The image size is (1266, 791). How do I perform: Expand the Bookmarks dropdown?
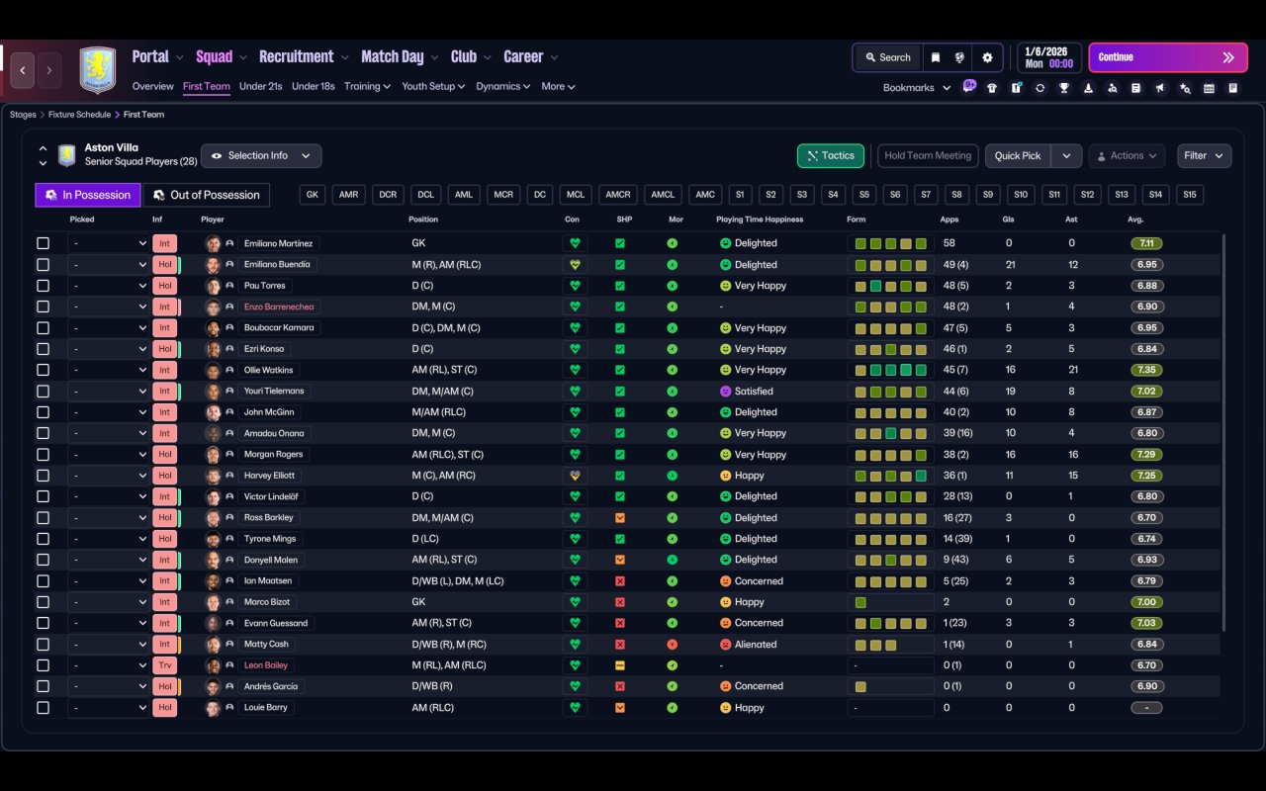tap(917, 88)
